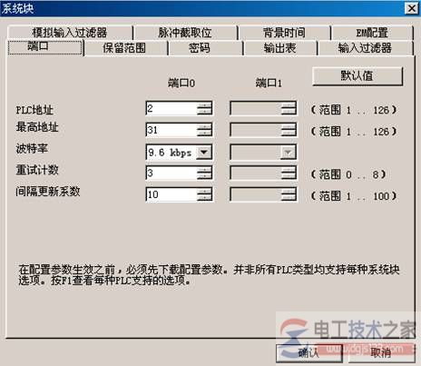Viewport: 421px width, 366px height.
Task: Switch to the 保留范围 tab
Action: (124, 48)
